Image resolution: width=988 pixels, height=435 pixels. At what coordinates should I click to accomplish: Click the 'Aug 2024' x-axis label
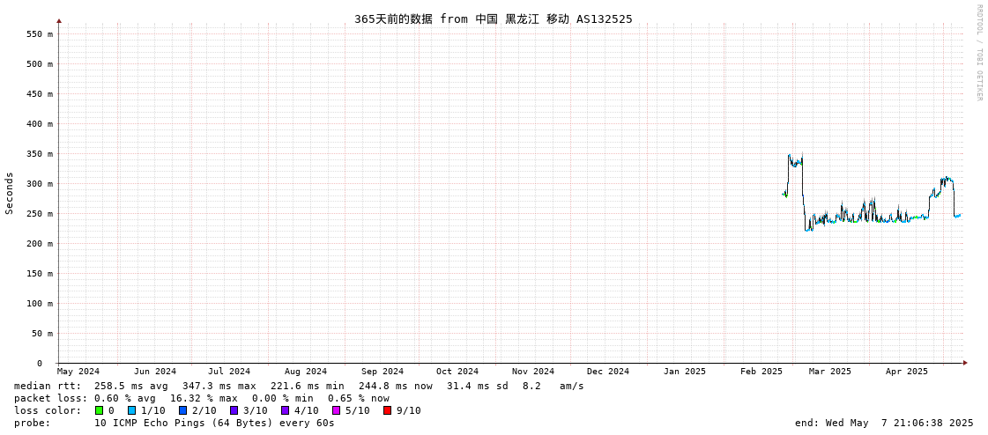306,372
